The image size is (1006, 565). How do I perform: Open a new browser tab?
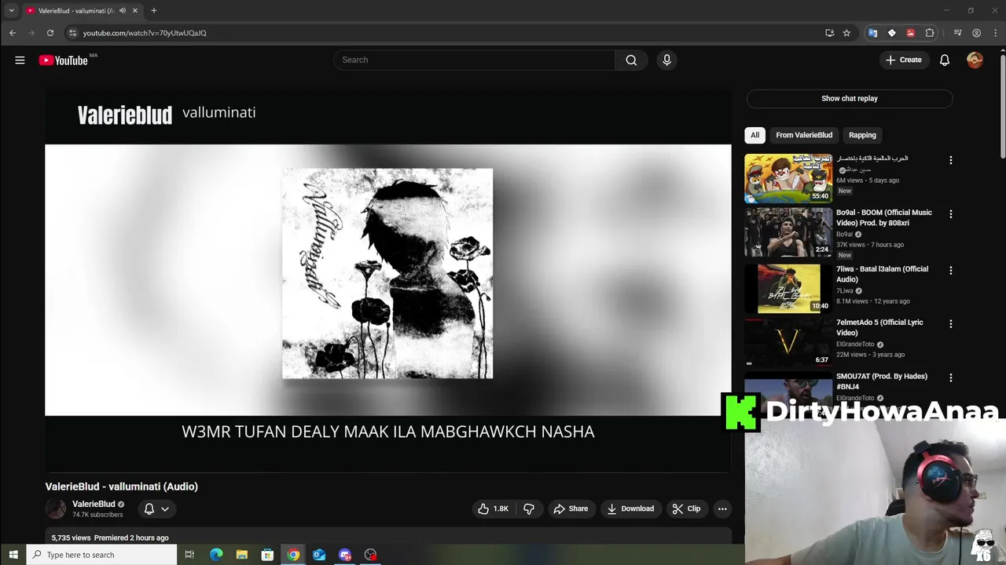pyautogui.click(x=154, y=10)
